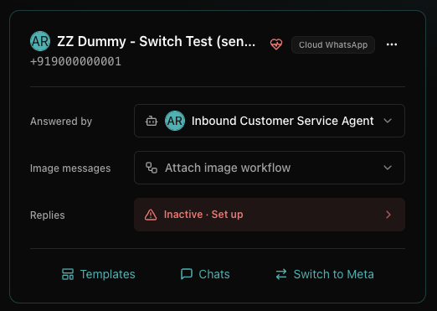Click Switch to Meta link
Image resolution: width=437 pixels, height=311 pixels.
[x=325, y=274]
